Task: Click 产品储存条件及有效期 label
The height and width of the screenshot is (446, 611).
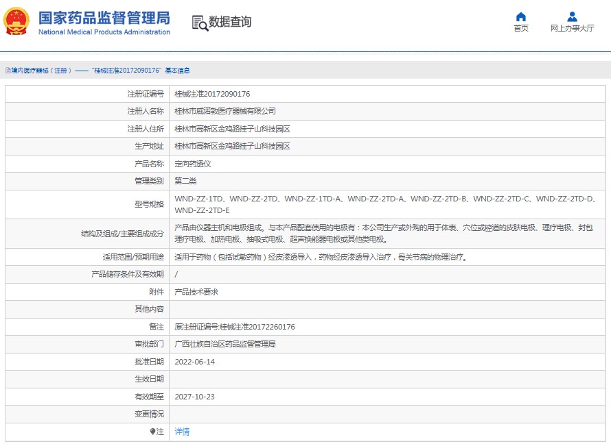Action: pyautogui.click(x=128, y=275)
